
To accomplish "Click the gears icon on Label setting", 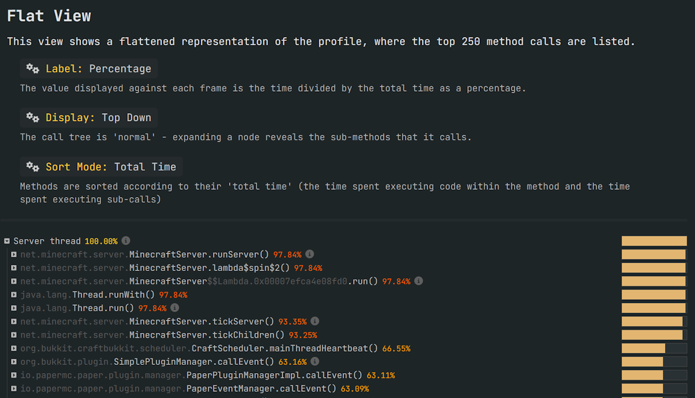I will point(33,69).
